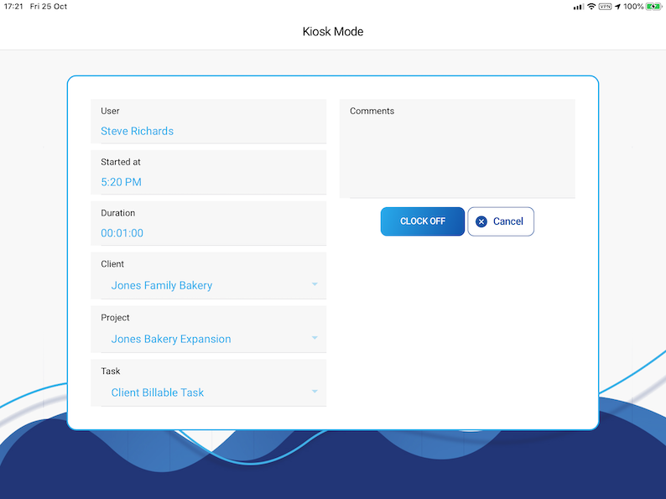Tap the Wi-Fi icon in status bar
The image size is (666, 499).
(x=591, y=7)
